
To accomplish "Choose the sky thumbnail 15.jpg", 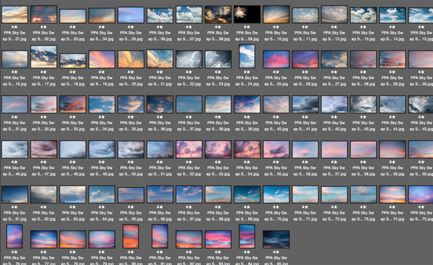I will pyautogui.click(x=421, y=15).
